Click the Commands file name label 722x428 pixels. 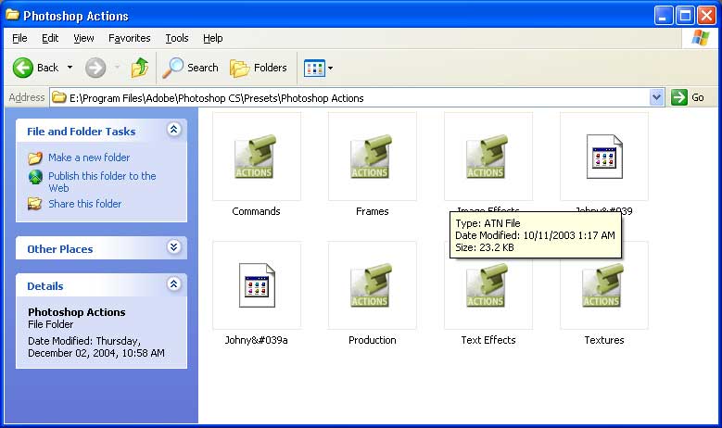256,211
